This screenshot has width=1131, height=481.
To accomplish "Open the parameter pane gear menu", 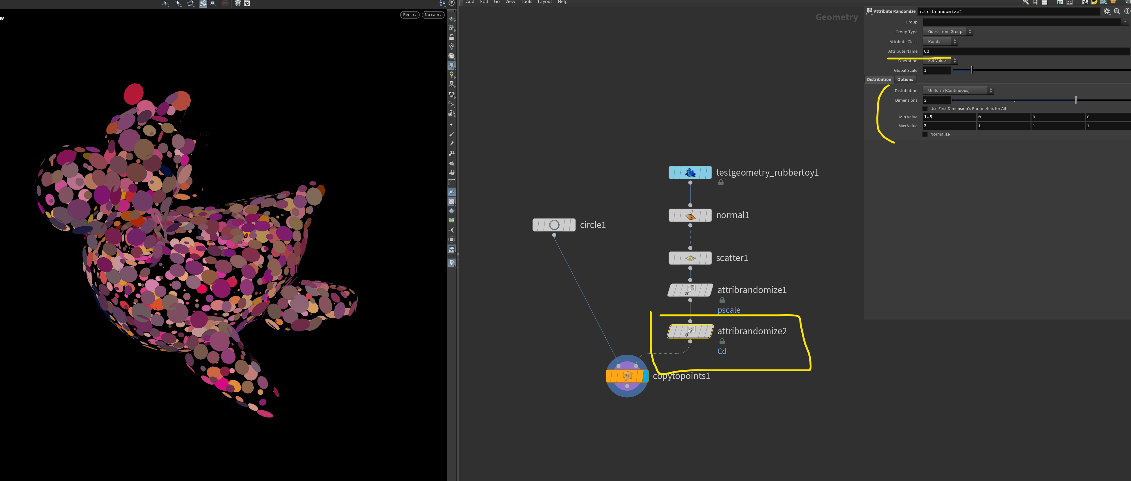I will 1107,11.
